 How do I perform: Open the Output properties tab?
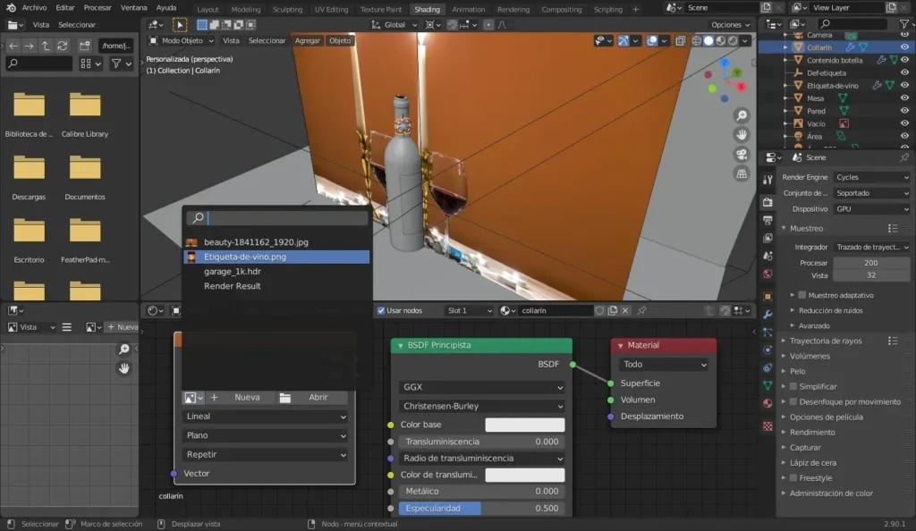click(768, 220)
